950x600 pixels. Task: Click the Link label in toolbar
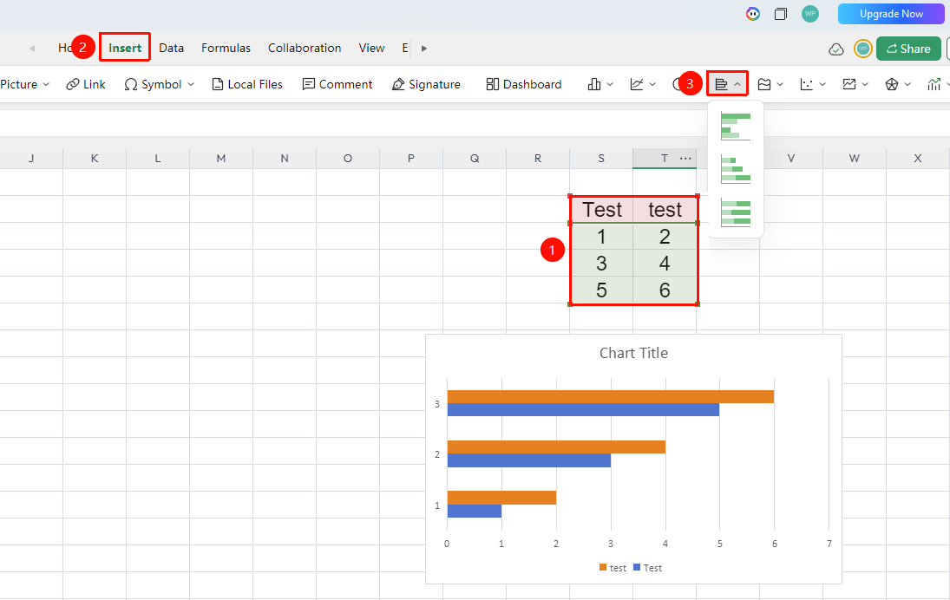tap(95, 84)
